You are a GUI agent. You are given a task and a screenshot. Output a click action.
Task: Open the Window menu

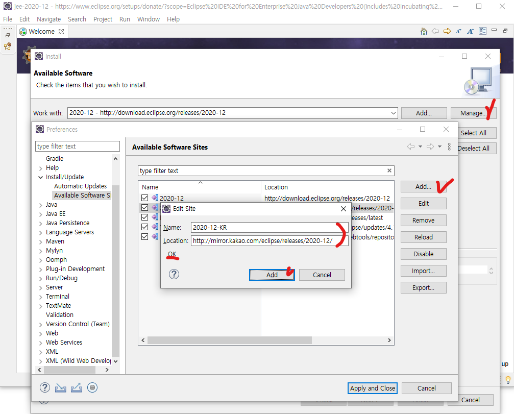[x=148, y=19]
